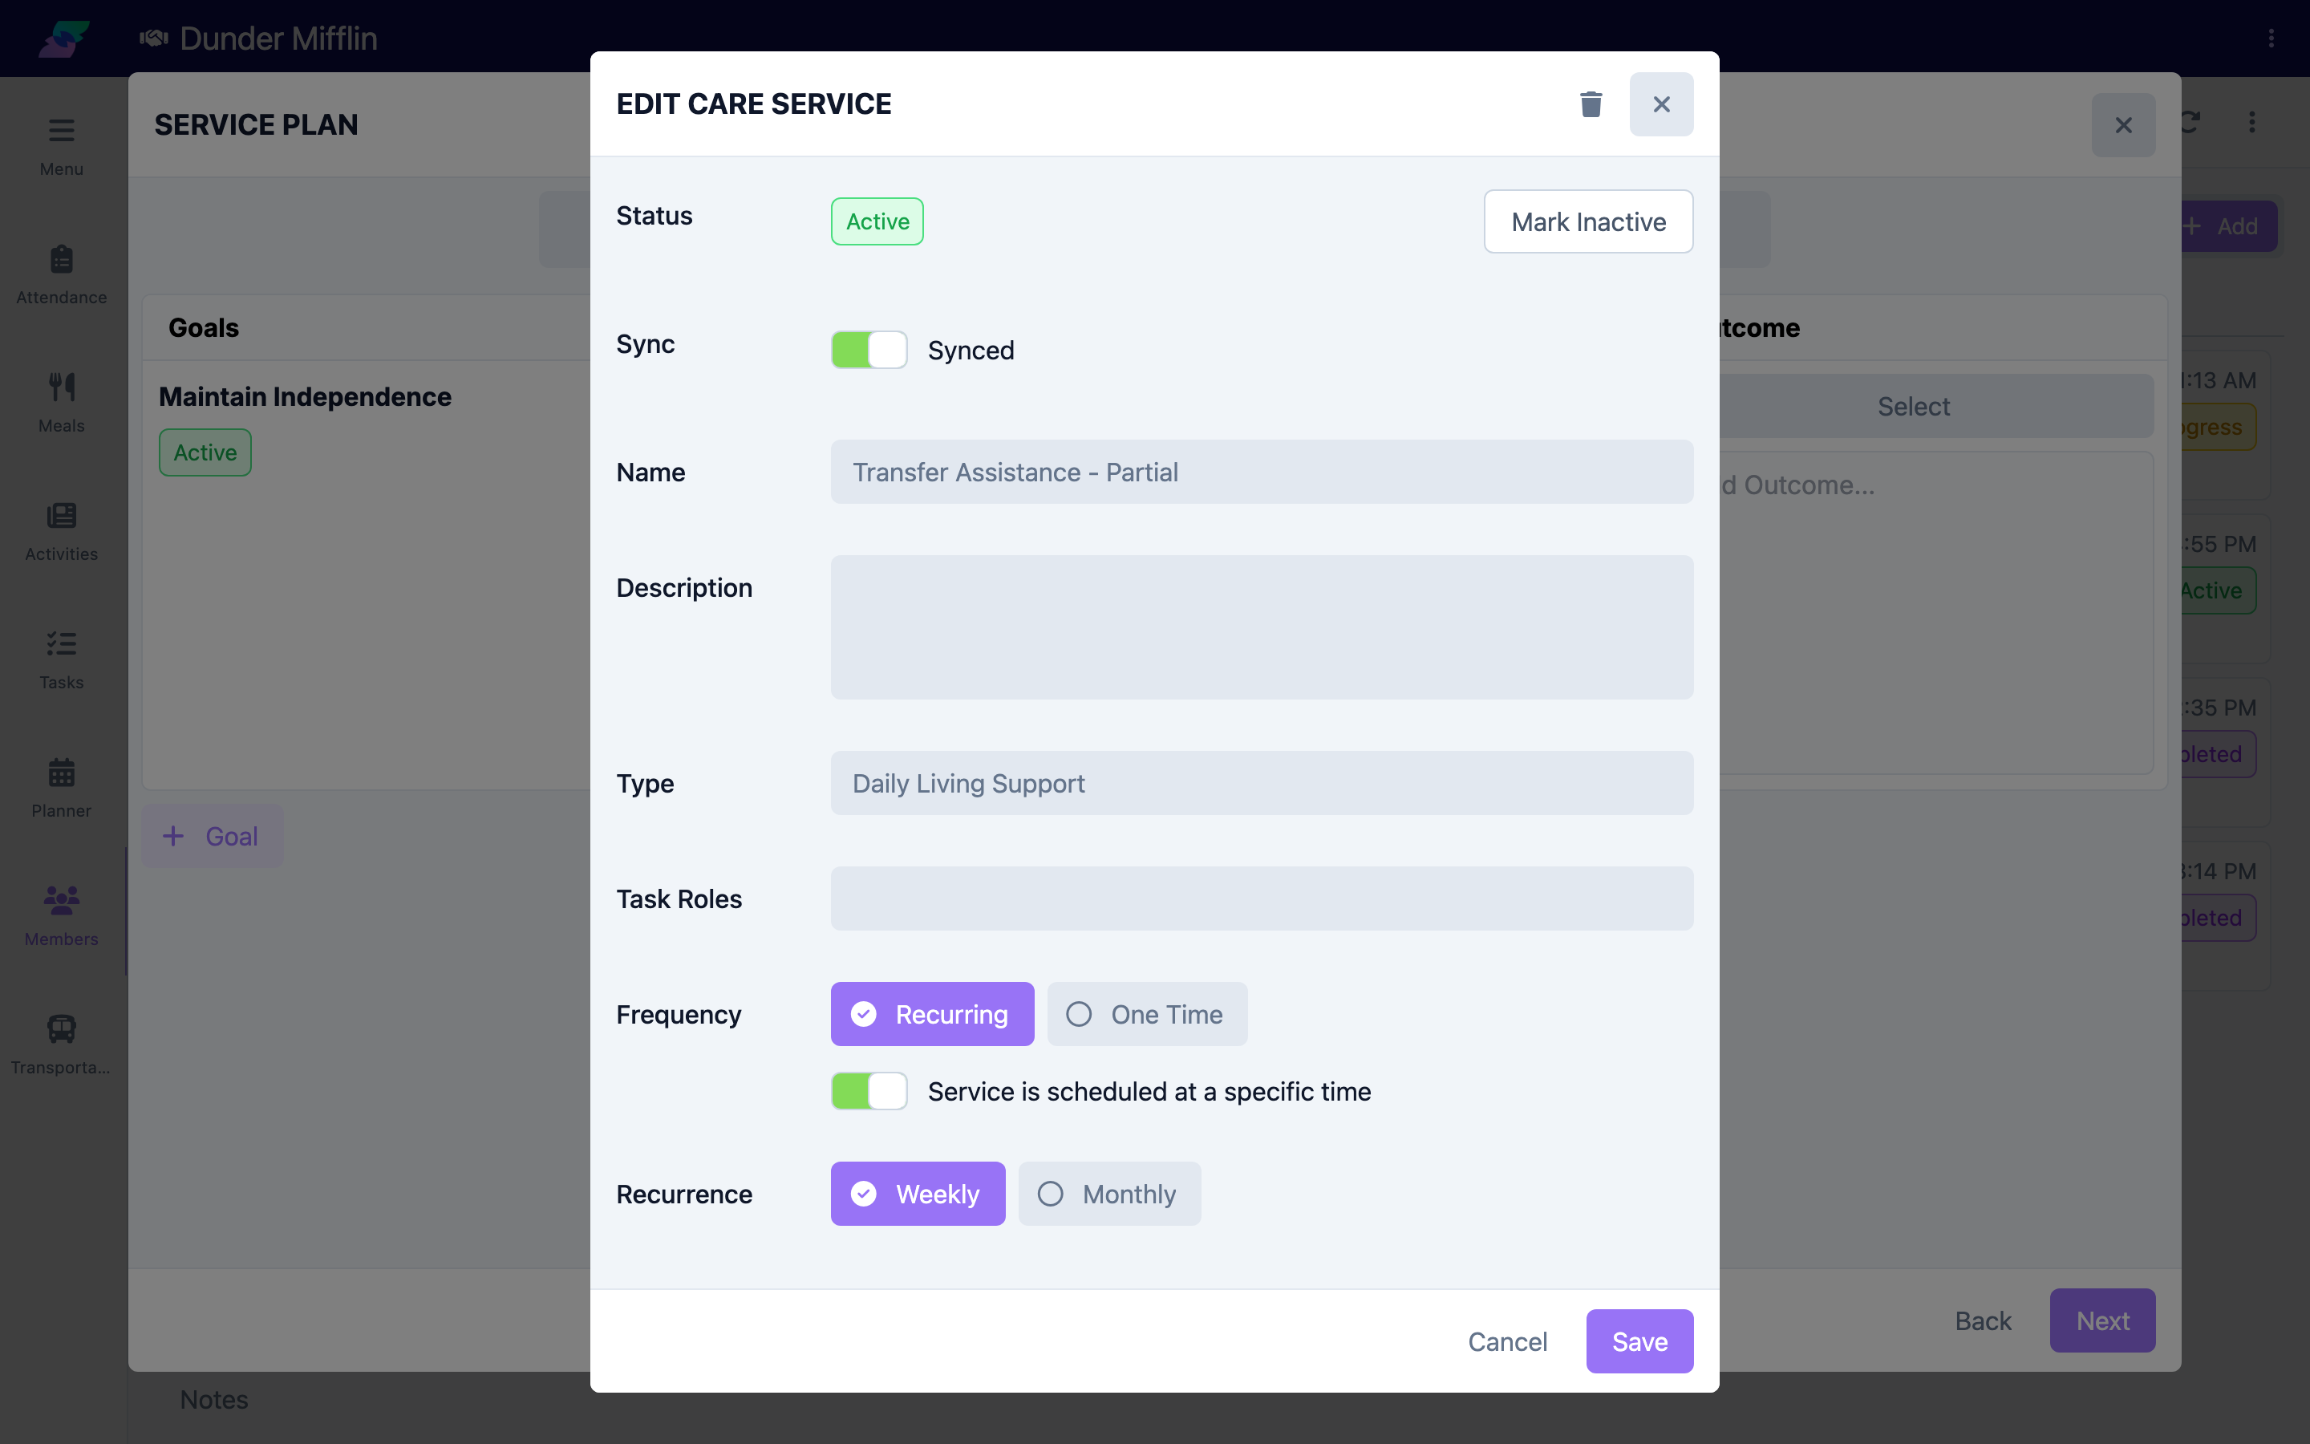Image resolution: width=2310 pixels, height=1444 pixels.
Task: Select Monthly recurrence
Action: click(x=1109, y=1194)
